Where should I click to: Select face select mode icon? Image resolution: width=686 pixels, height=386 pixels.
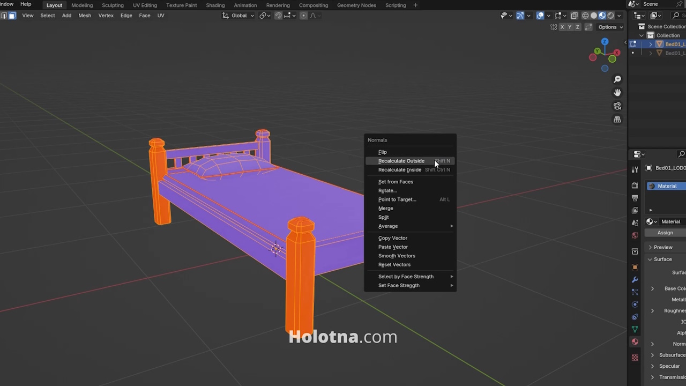tap(12, 16)
